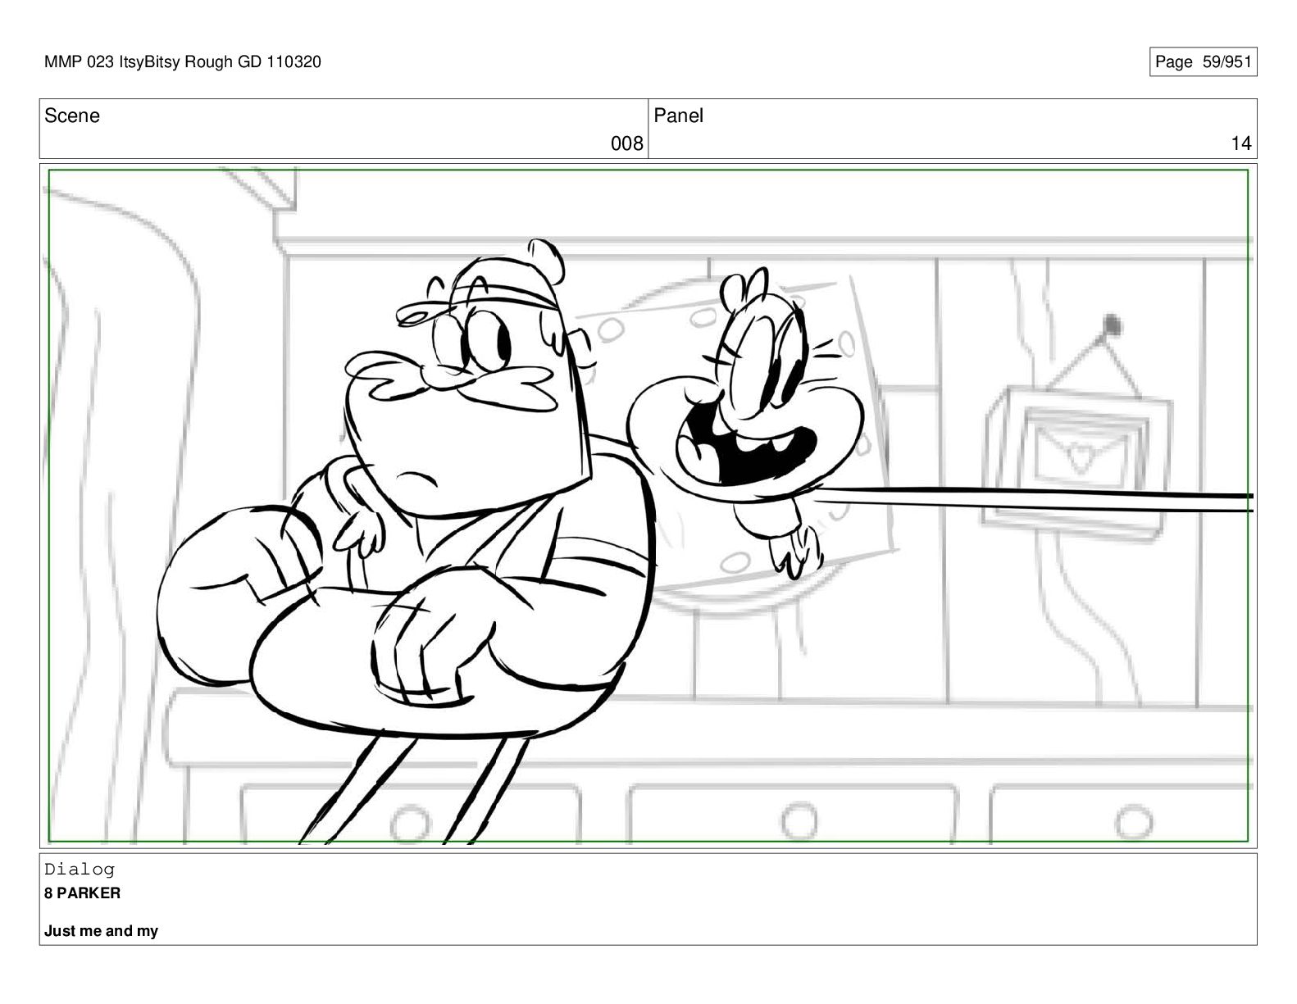Select the 'Panel' header label

(679, 116)
